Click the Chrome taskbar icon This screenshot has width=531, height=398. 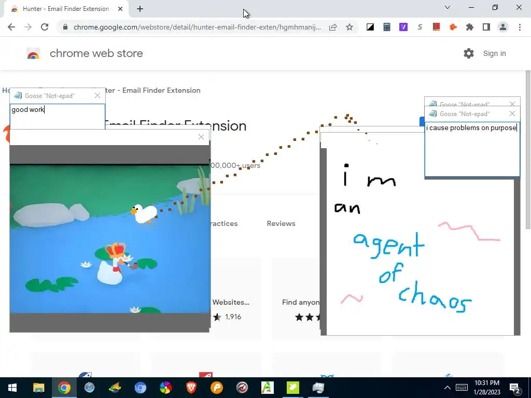64,388
